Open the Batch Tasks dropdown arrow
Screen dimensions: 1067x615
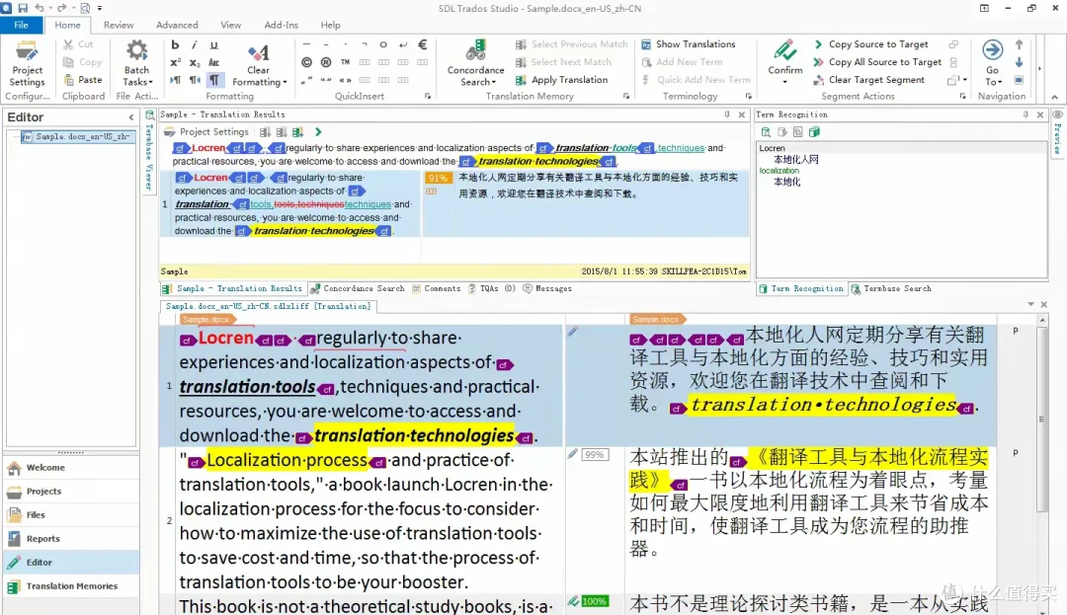[151, 82]
